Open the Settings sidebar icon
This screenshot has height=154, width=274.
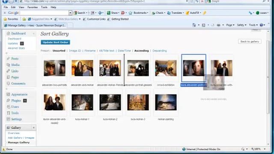[x=8, y=119]
